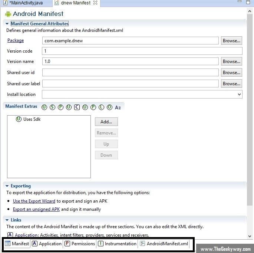
Task: Click the Application link in Links section
Action: (27, 235)
